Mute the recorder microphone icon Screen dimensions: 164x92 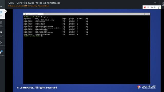(159, 7)
